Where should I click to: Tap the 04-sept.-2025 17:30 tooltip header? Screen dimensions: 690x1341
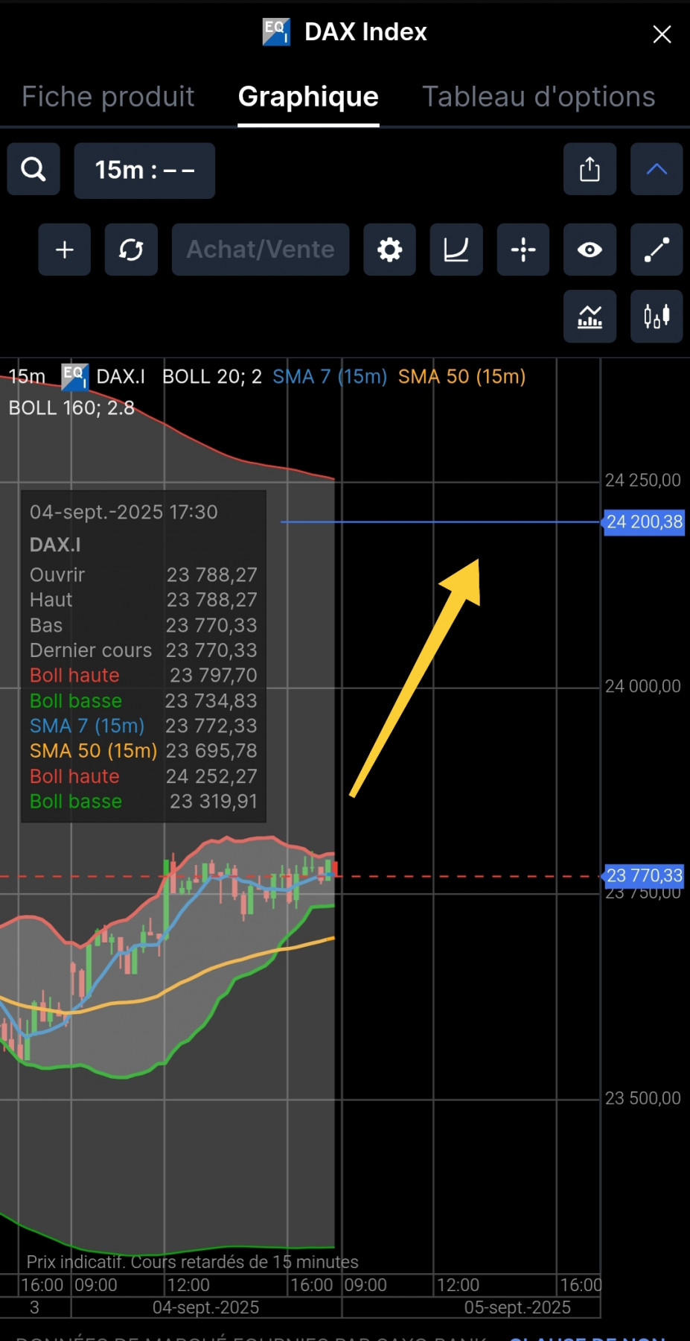(124, 513)
